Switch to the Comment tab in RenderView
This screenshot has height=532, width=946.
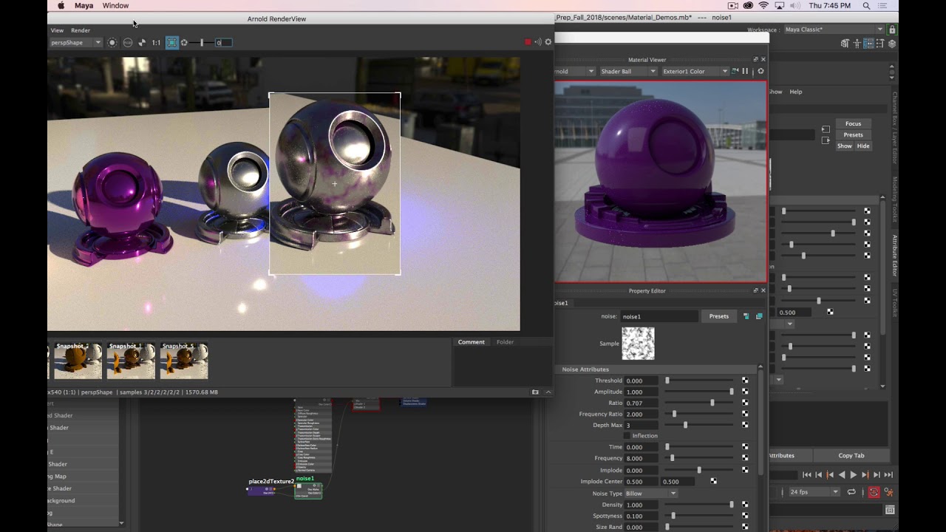coord(471,342)
